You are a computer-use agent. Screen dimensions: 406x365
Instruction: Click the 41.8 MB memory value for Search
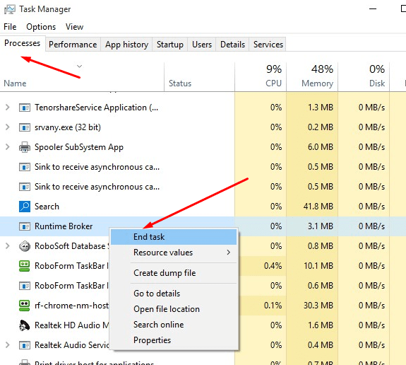318,207
